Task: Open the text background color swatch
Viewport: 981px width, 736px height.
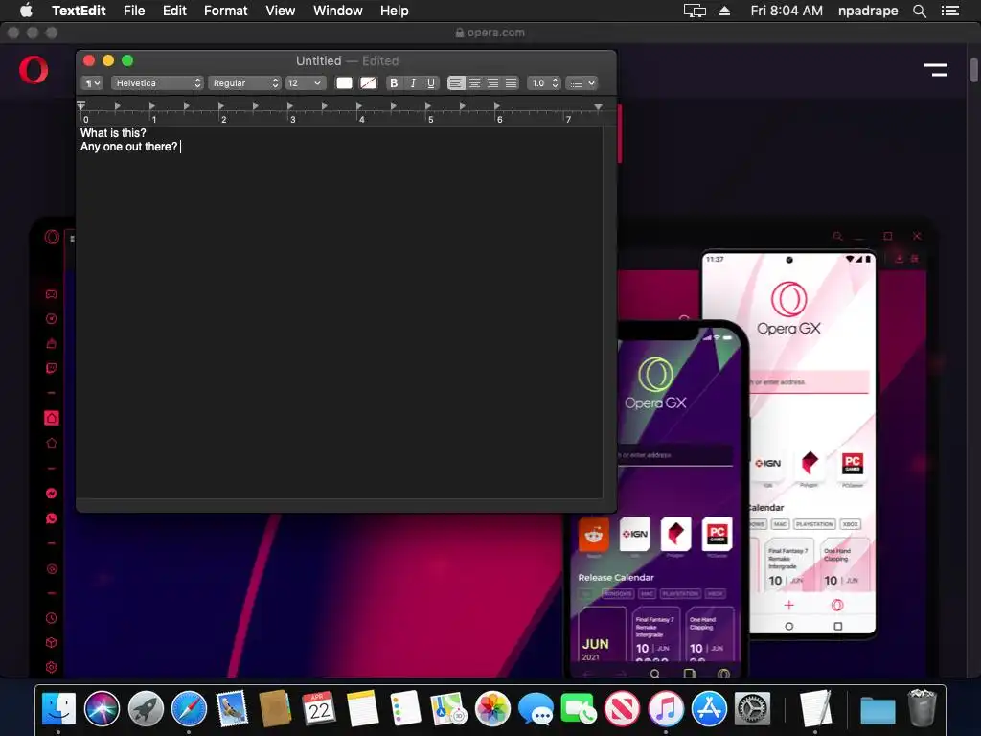Action: click(x=368, y=83)
